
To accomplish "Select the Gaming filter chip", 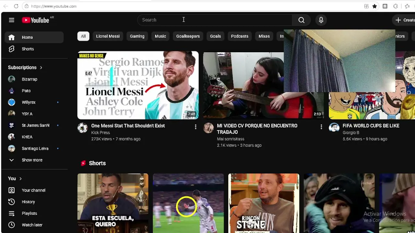I will point(137,36).
